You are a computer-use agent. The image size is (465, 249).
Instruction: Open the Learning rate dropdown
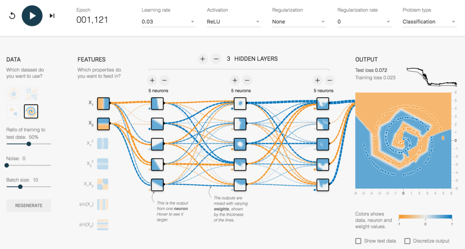[x=168, y=22]
